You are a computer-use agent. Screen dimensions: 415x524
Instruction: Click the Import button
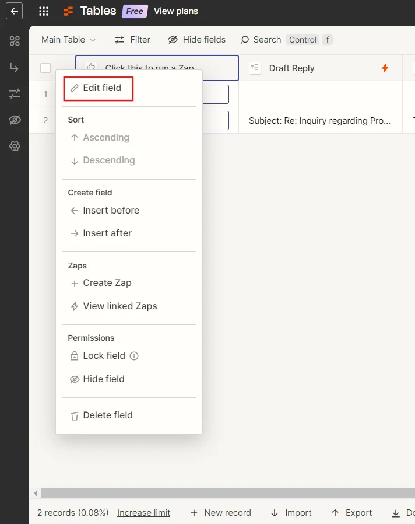point(291,513)
